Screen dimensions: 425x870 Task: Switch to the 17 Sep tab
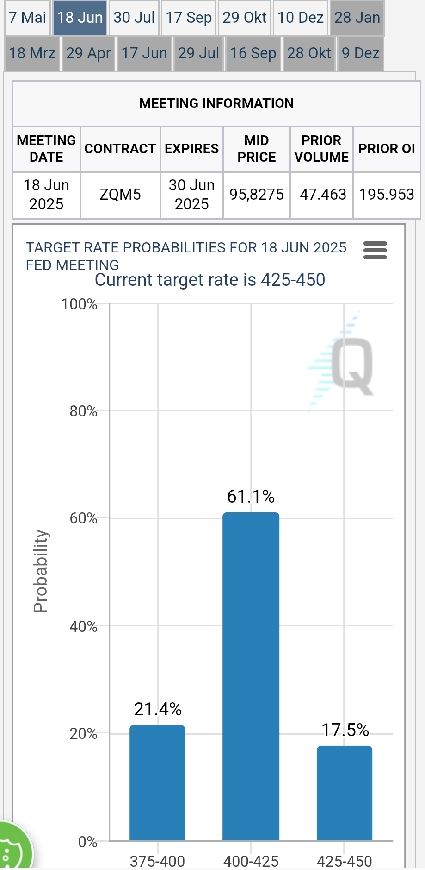click(189, 18)
